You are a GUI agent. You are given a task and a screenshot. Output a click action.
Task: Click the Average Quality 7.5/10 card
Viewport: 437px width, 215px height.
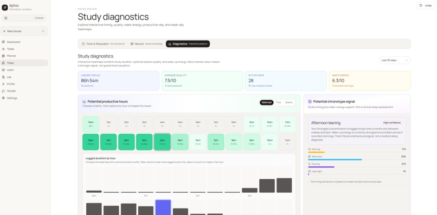click(x=202, y=81)
